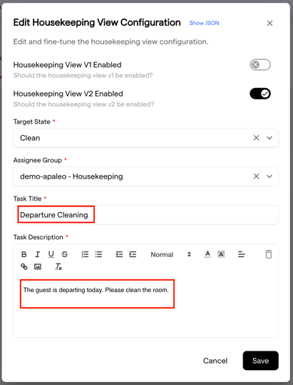Insert a bulleted list
Viewport: 293px width, 385px height.
coord(98,254)
